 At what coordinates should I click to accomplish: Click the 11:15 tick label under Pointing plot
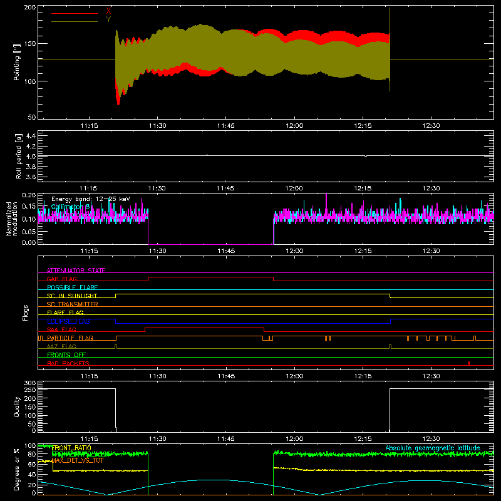(x=89, y=126)
